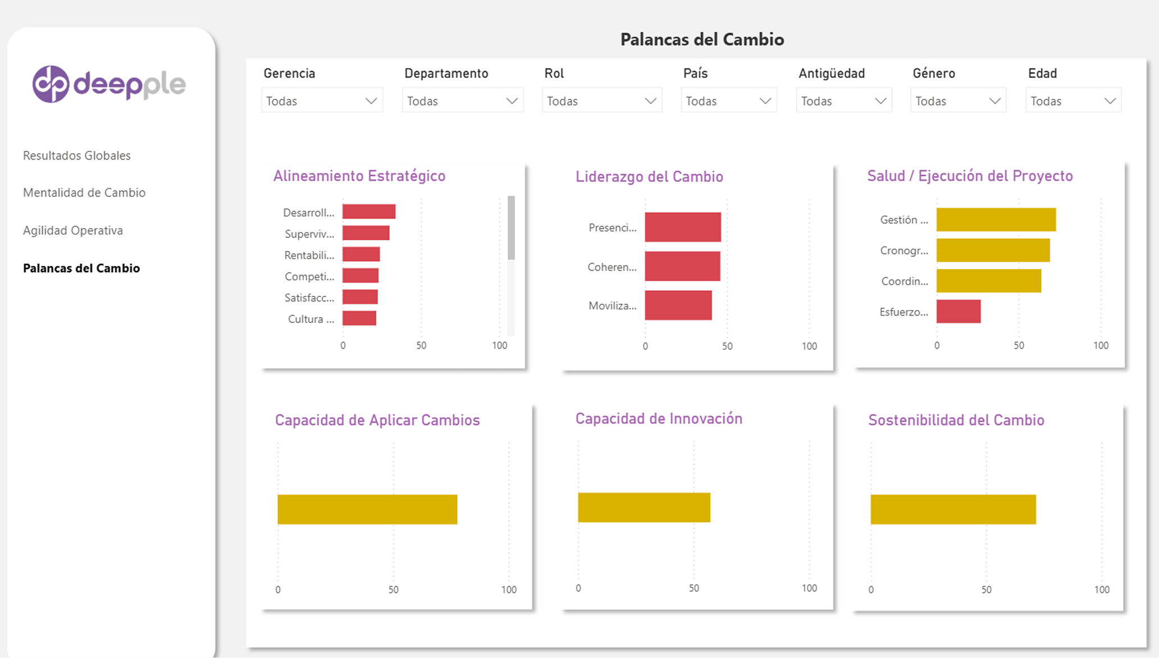Select the Capacidad de Innovación bar

(x=644, y=508)
